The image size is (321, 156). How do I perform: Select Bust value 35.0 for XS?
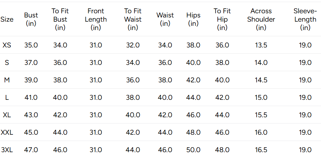tap(31, 45)
